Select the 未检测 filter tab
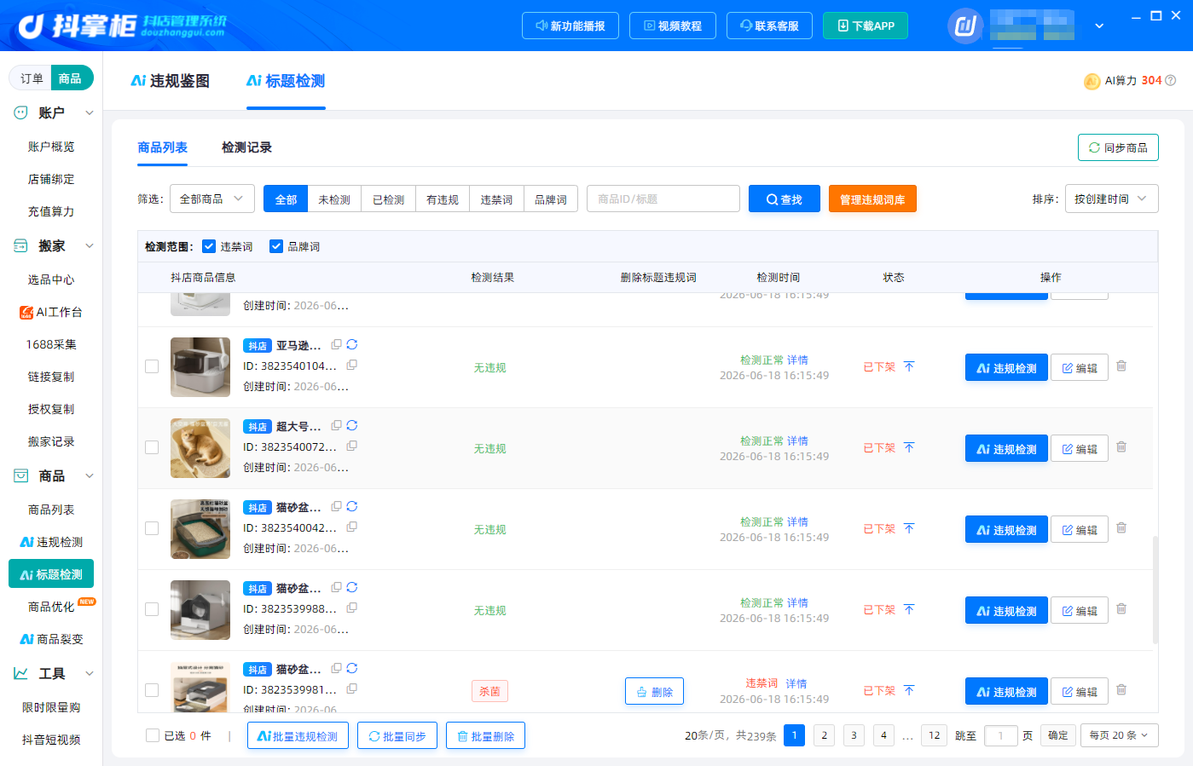 334,199
